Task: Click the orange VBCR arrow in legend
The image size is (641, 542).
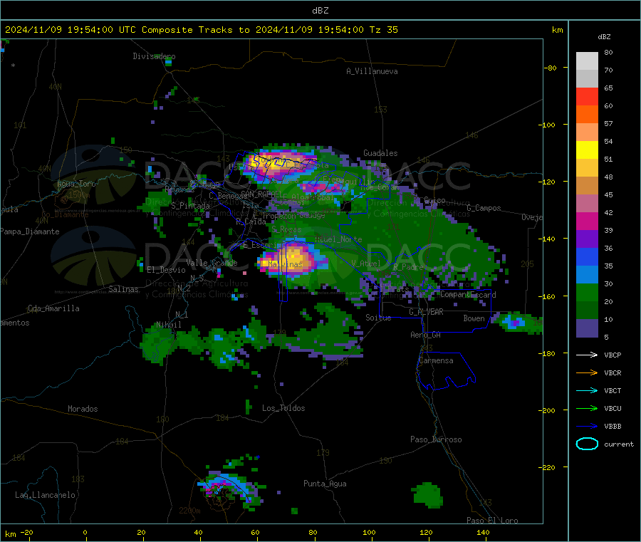Action: 587,372
